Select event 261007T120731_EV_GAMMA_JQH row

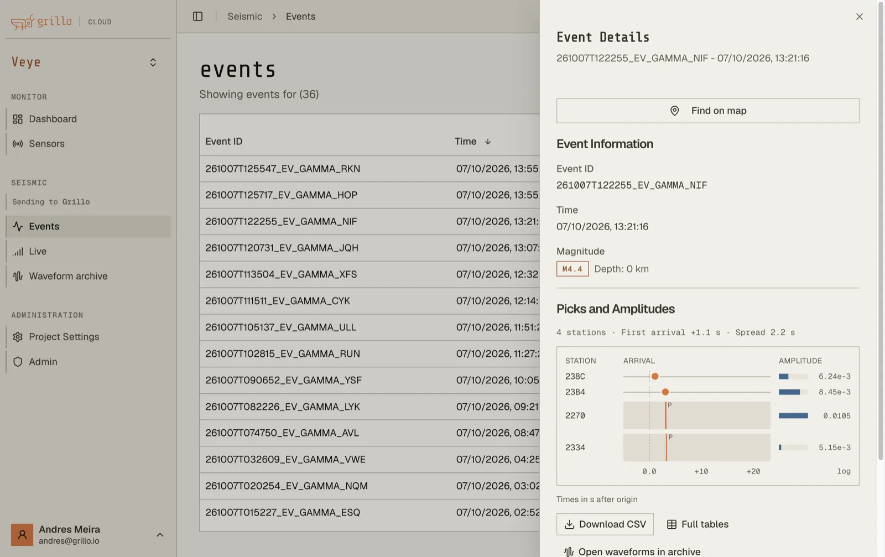point(369,248)
